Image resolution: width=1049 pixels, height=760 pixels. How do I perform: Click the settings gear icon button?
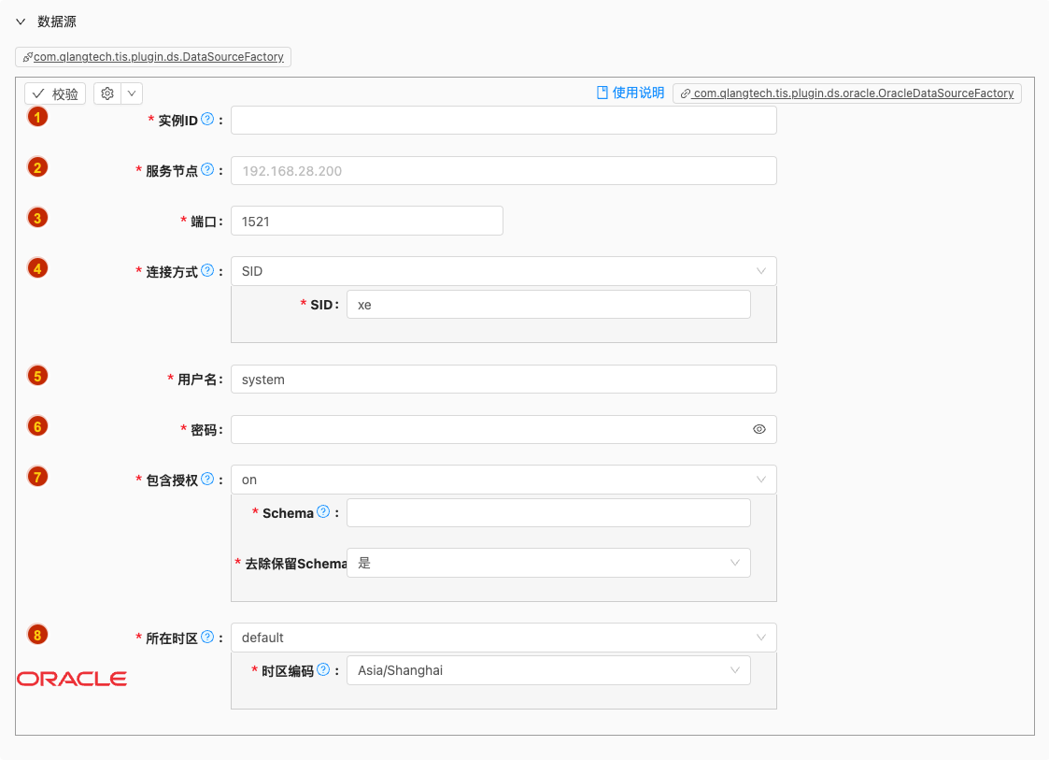coord(107,93)
